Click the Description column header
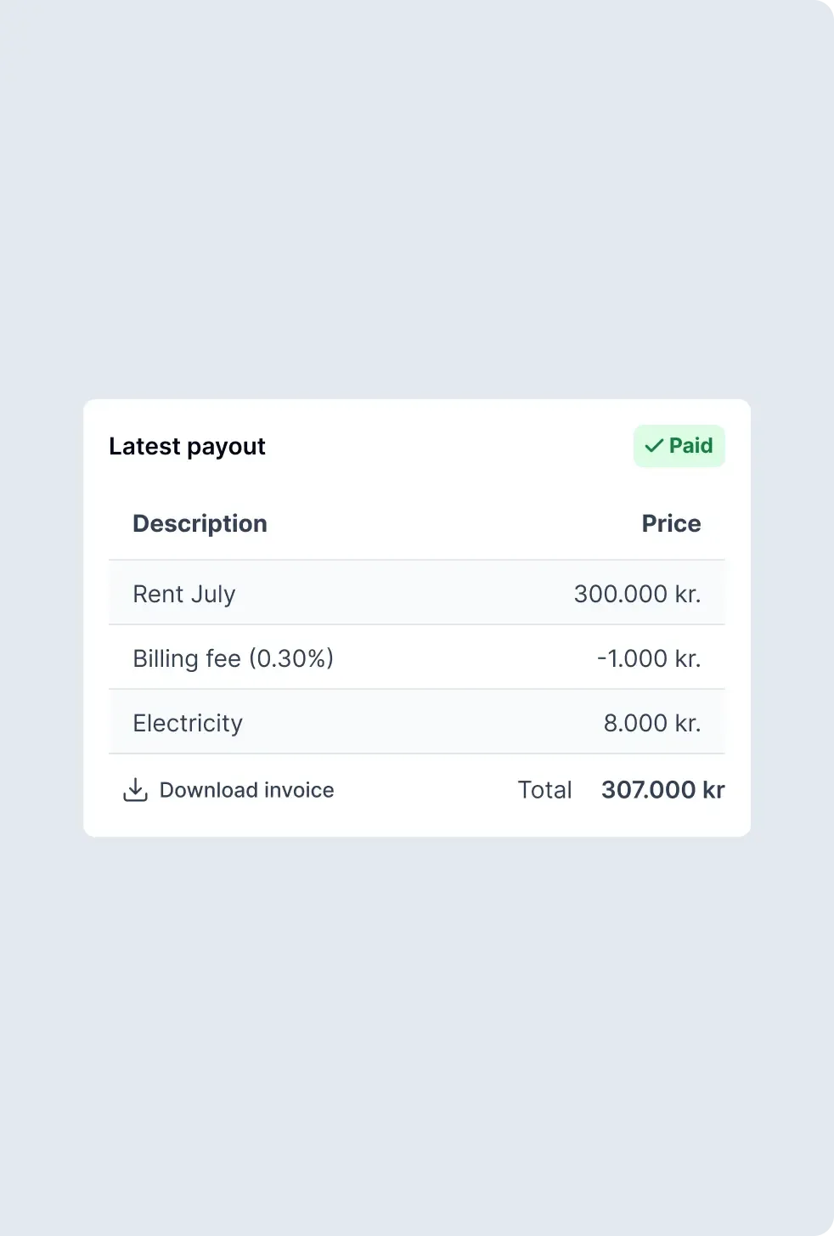 [x=200, y=523]
